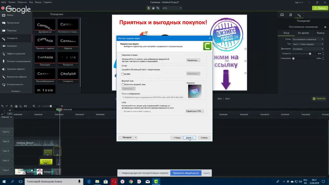Viewport: 329px width, 185px height.
Task: Click the Скрыть link on sharing bar
Action: [206, 173]
